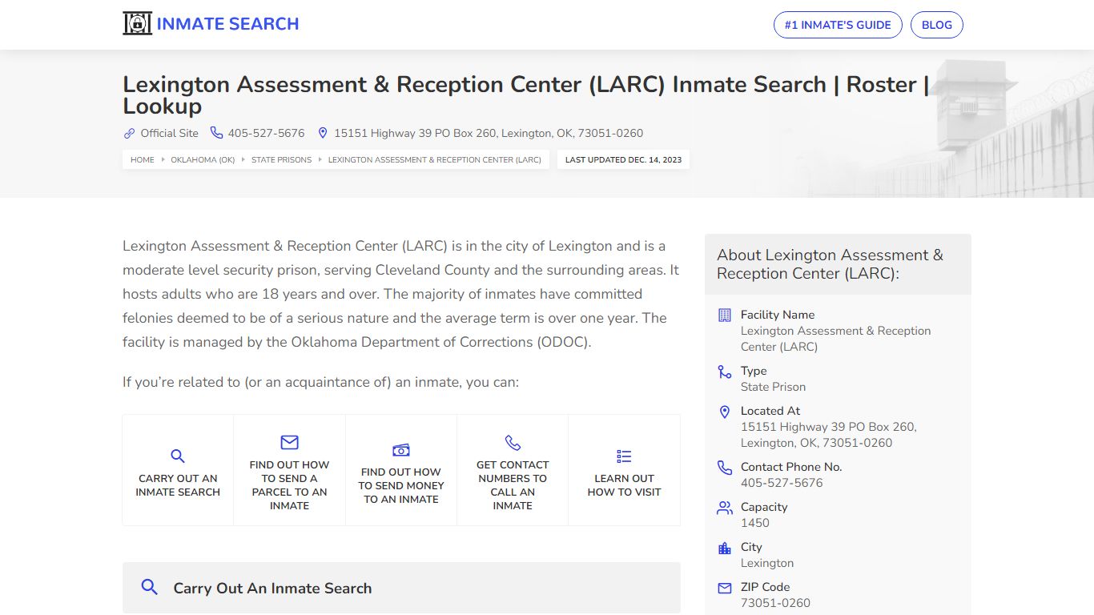Open FIND OUT HOW TO SEND A PARCEL card
Screen dimensions: 1094x615
[x=289, y=470]
